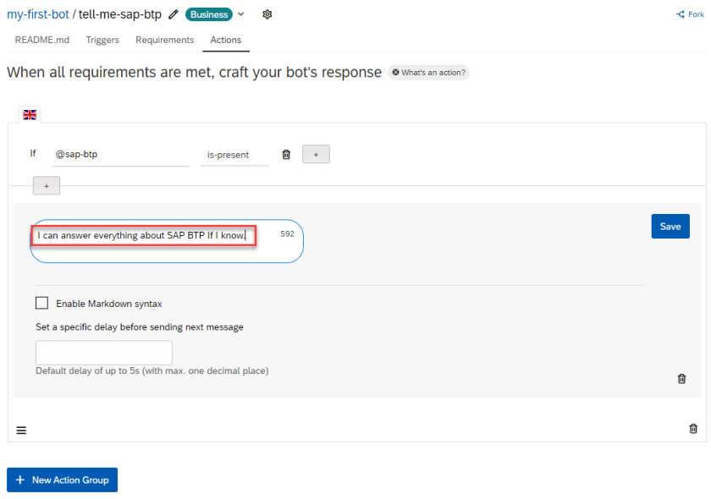The image size is (711, 499).
Task: Save the bot response message
Action: [x=670, y=226]
